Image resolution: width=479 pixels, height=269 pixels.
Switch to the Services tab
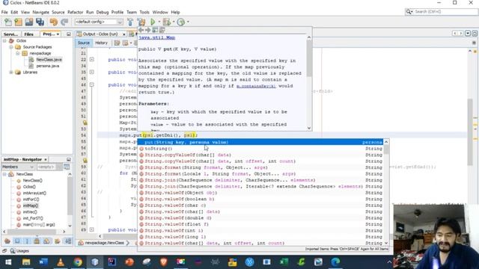[x=11, y=34]
